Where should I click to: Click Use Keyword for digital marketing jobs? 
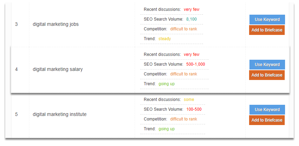(267, 20)
